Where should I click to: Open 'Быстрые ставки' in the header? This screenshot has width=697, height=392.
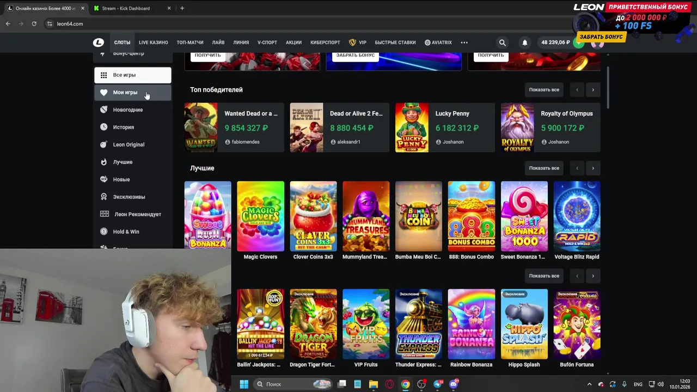pyautogui.click(x=395, y=42)
